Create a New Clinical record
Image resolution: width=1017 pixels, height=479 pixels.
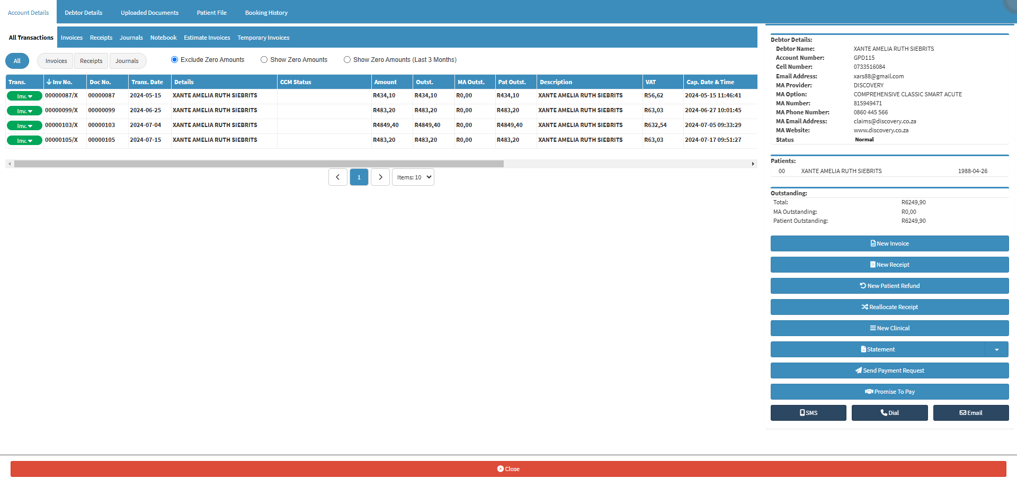click(x=889, y=328)
